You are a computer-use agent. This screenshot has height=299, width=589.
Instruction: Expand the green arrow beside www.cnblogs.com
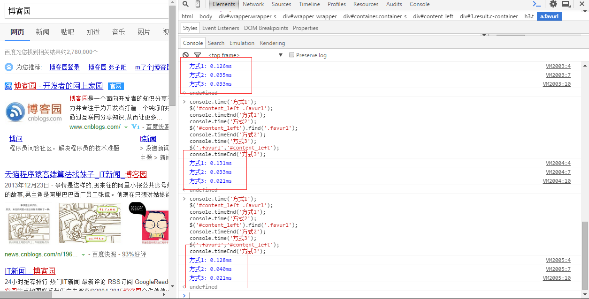click(x=126, y=127)
